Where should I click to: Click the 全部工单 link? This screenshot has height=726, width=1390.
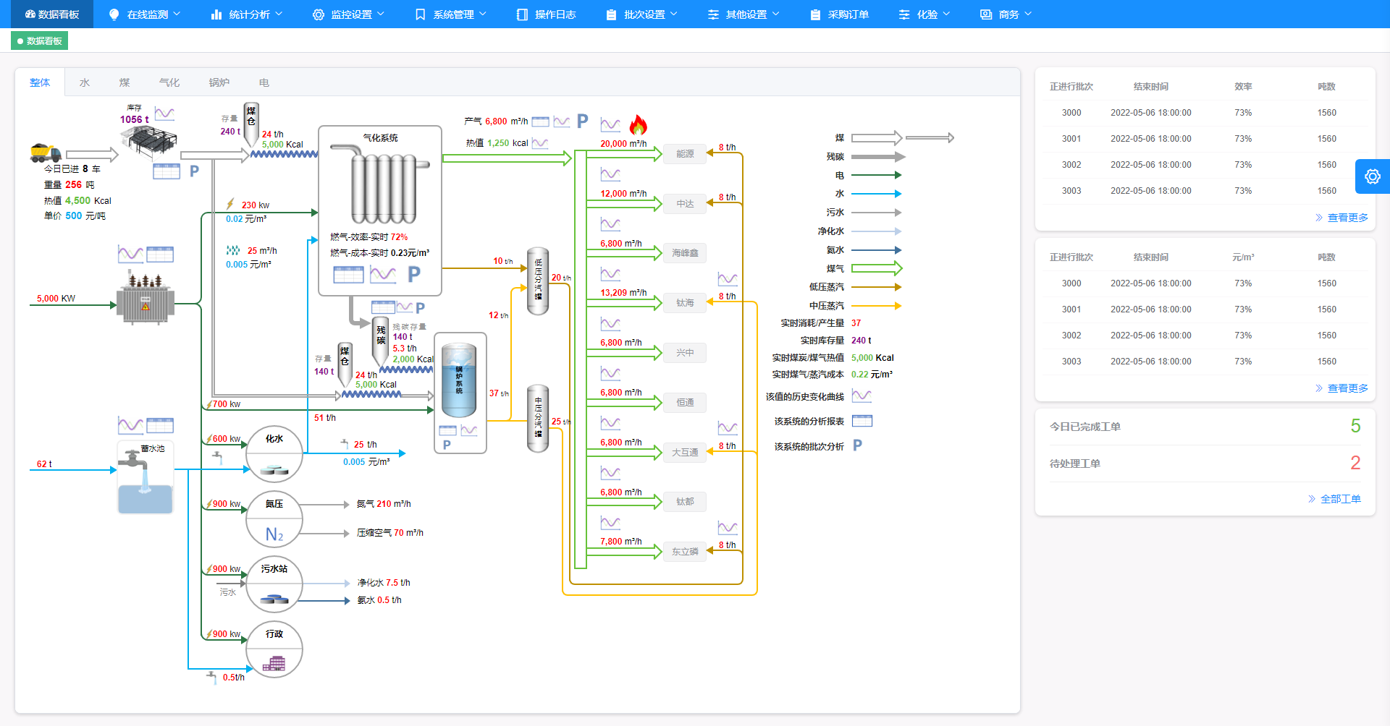pyautogui.click(x=1339, y=499)
